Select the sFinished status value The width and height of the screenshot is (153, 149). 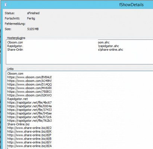click(x=33, y=13)
